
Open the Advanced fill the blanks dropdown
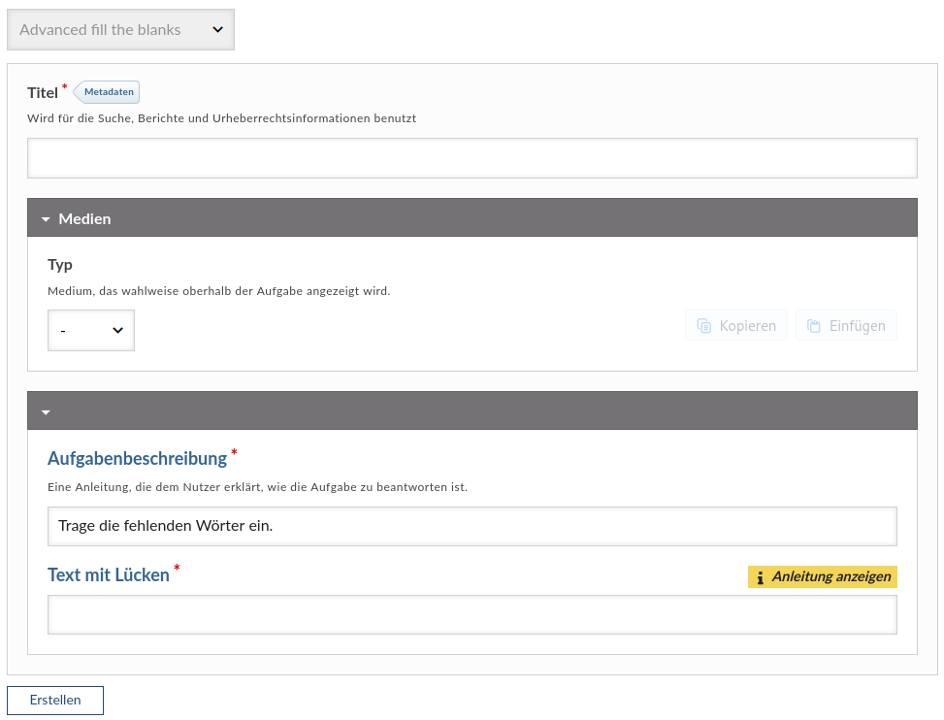point(120,30)
